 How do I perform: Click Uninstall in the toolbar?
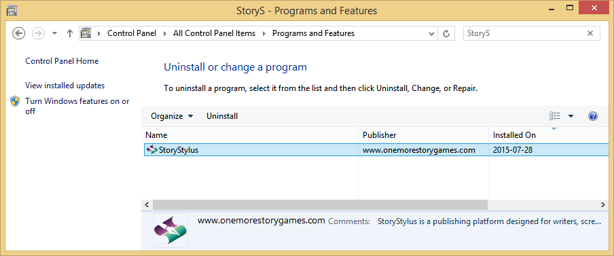(222, 116)
